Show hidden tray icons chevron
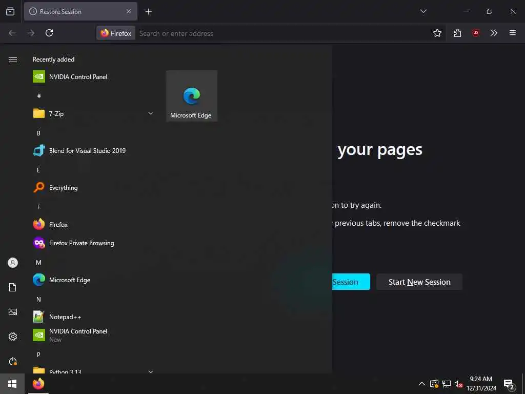525x394 pixels. tap(422, 384)
